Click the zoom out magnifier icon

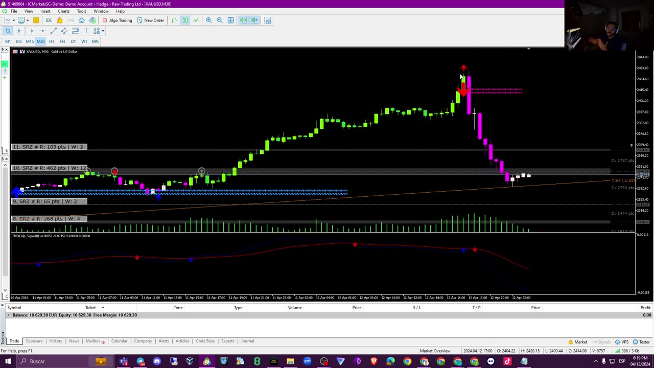220,20
